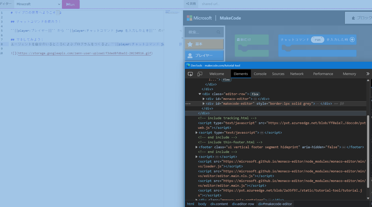Select the body breadcrumb in DevTools
Image resolution: width=372 pixels, height=207 pixels.
pos(202,204)
